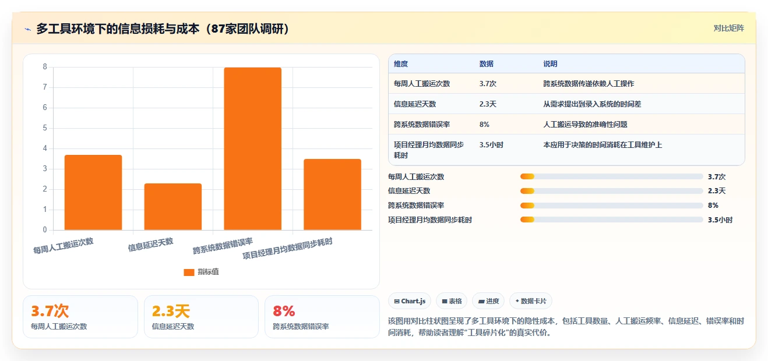Click the 数据 table column header
The height and width of the screenshot is (361, 768).
[x=487, y=64]
